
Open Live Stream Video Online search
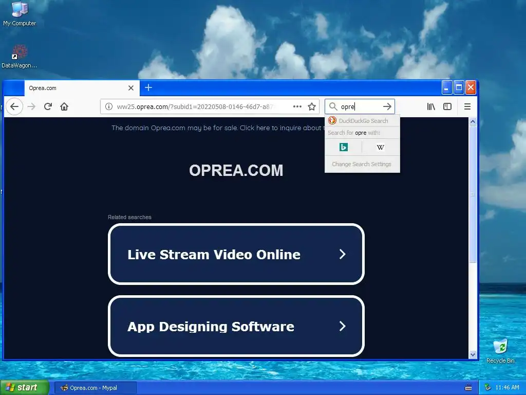coord(236,254)
